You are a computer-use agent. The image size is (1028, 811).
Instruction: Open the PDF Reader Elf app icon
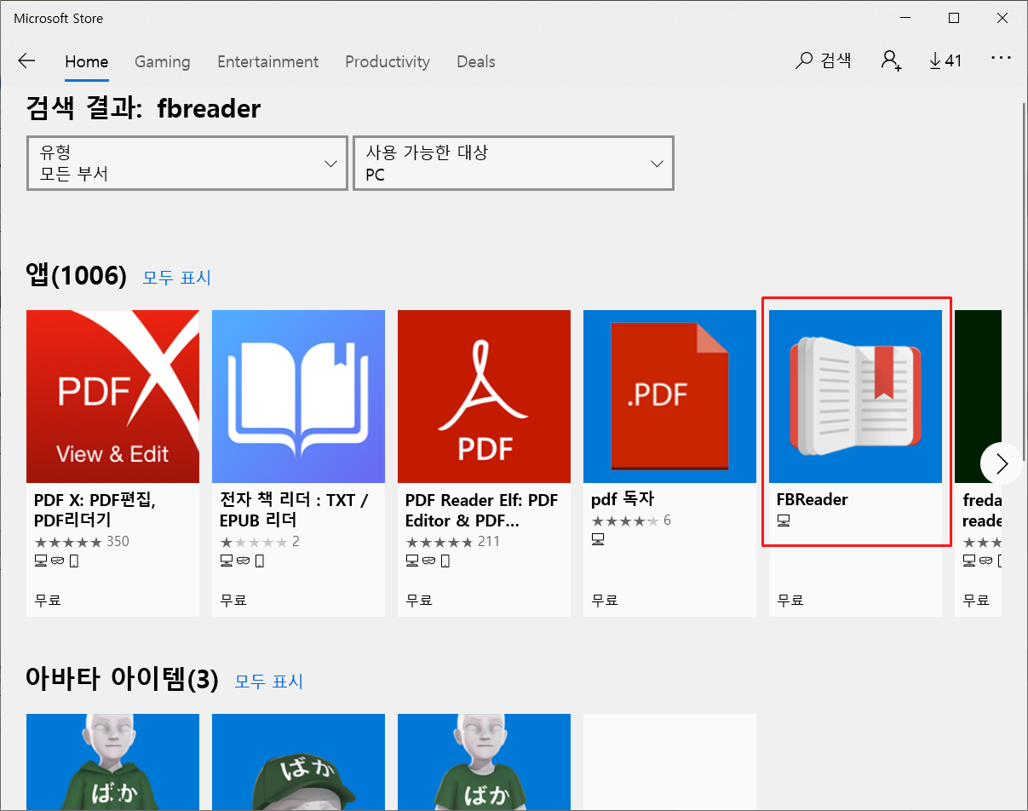click(484, 396)
